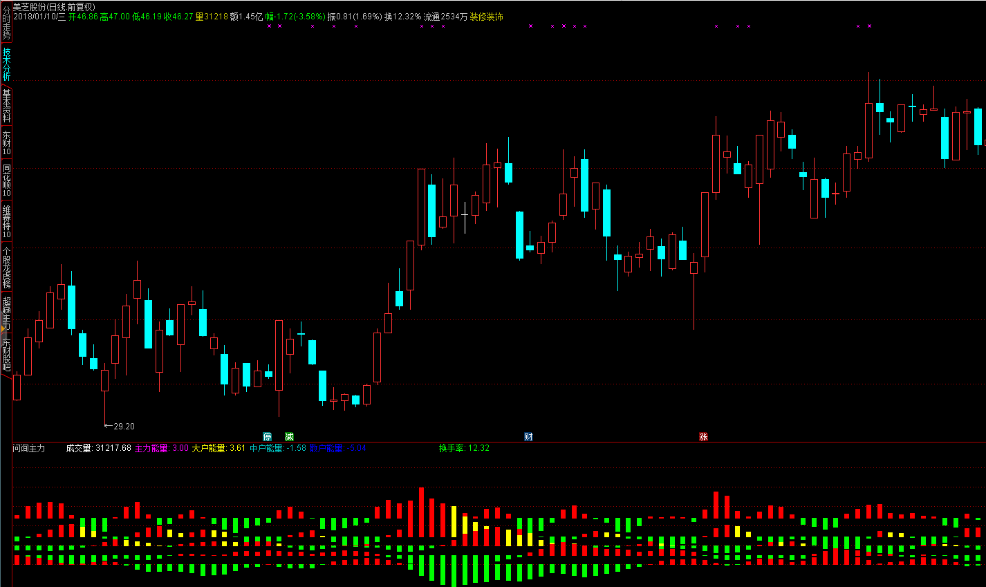Click the float shares 流通2534万 value
986x587 pixels.
(x=446, y=16)
